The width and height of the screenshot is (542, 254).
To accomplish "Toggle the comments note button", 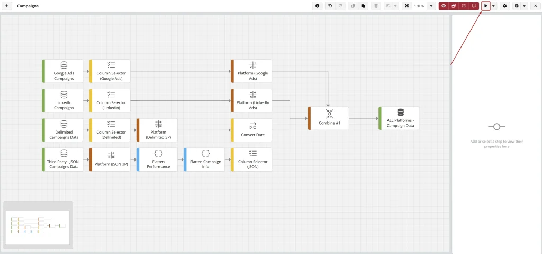I will click(x=474, y=6).
